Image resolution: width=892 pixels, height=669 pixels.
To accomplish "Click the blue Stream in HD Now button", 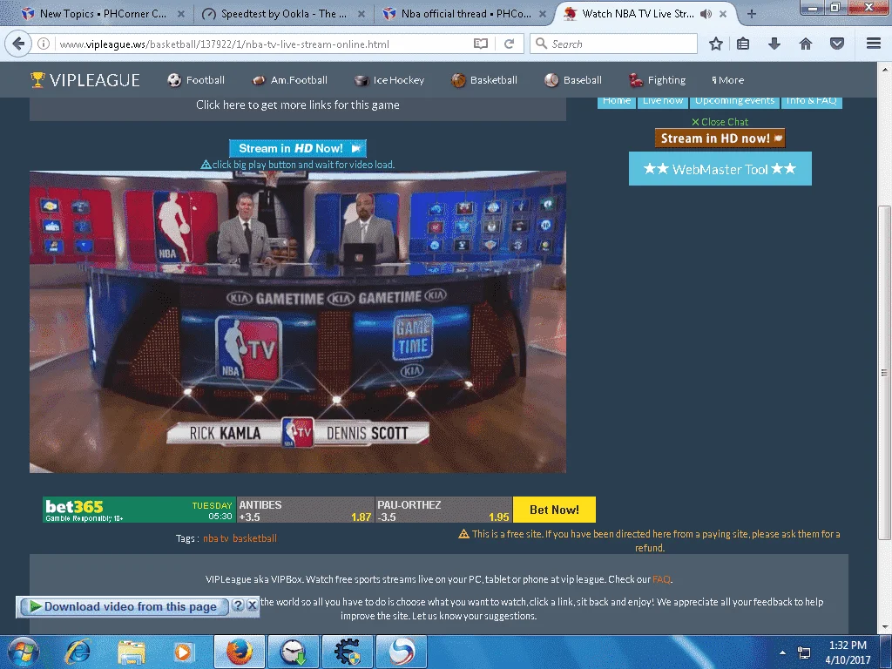I will pyautogui.click(x=298, y=148).
